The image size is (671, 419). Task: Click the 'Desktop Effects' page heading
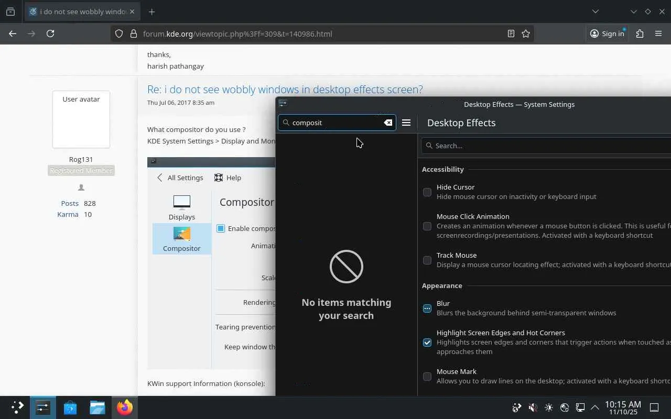[x=461, y=123]
